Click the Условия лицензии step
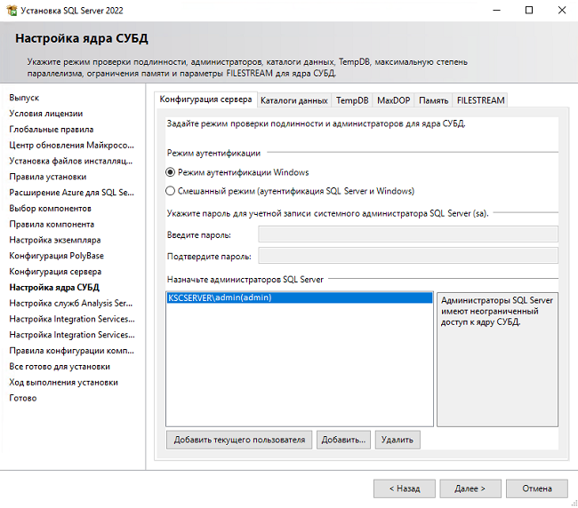Screen dimensions: 578x508 pyautogui.click(x=46, y=114)
